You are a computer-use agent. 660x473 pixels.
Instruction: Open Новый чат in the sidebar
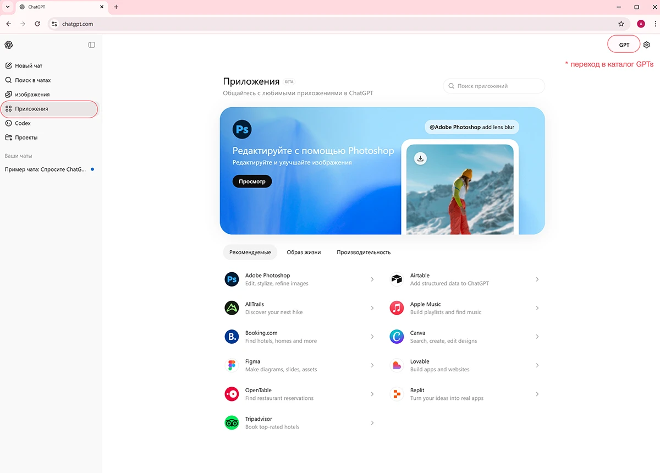29,66
